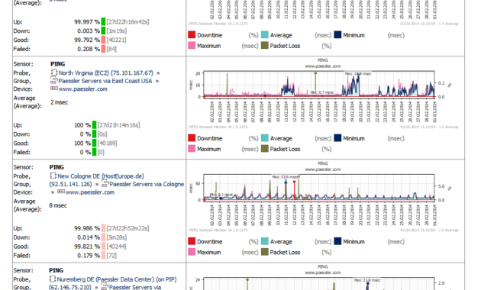The width and height of the screenshot is (481, 290).
Task: Click the probe icon beside Nuremberg DE
Action: [53, 279]
